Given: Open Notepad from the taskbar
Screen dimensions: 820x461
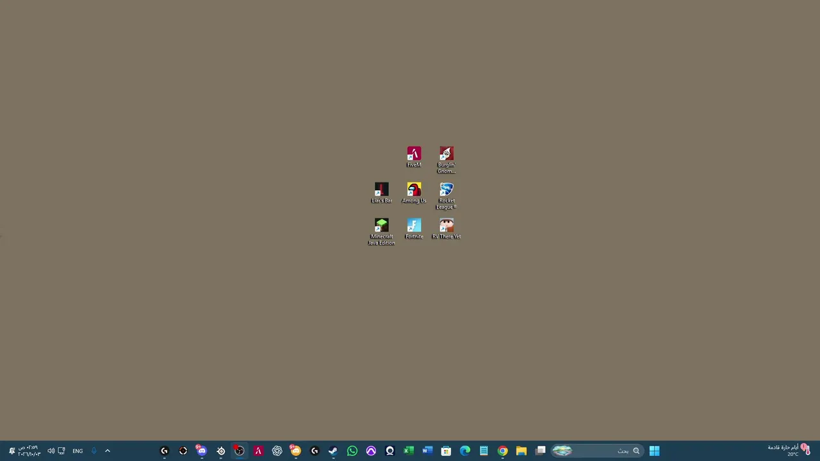Looking at the screenshot, I should [x=484, y=451].
